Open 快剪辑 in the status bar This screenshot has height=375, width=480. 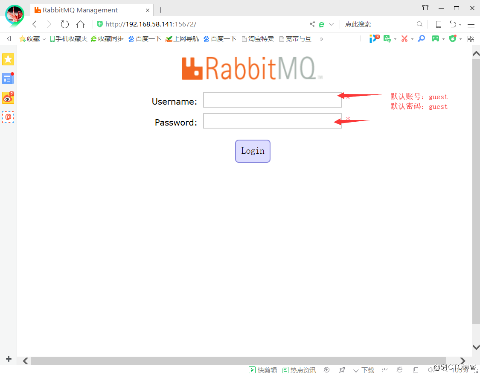pyautogui.click(x=263, y=370)
